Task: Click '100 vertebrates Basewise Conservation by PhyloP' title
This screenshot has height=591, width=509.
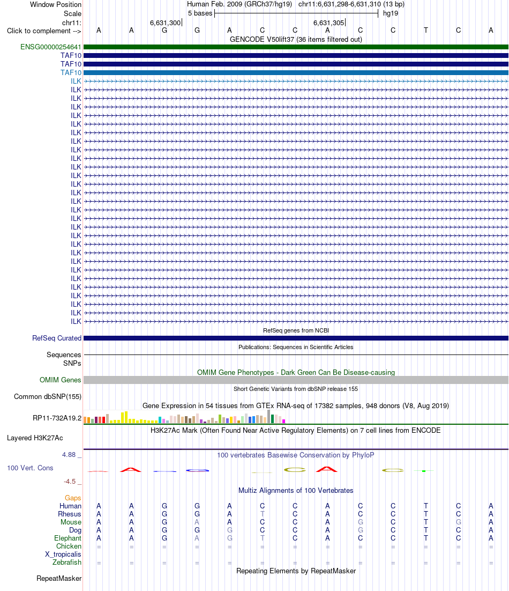Action: click(x=296, y=455)
